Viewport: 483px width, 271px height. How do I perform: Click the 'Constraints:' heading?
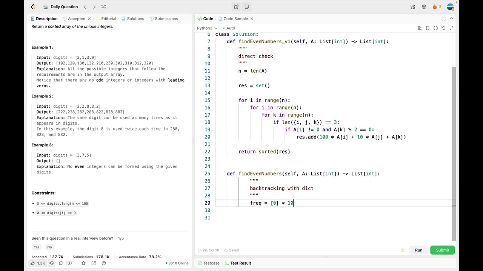coord(43,193)
